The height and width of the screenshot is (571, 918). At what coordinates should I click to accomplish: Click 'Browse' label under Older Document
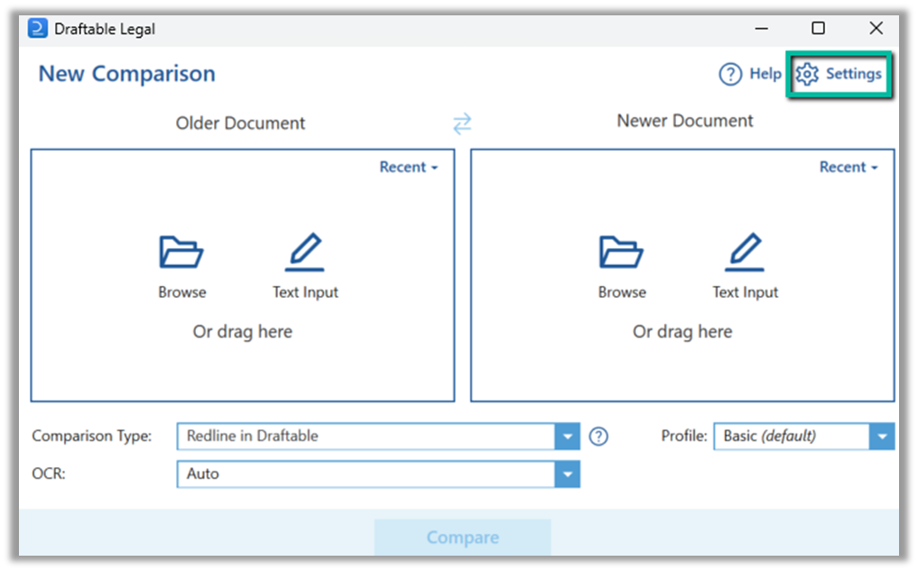coord(182,292)
